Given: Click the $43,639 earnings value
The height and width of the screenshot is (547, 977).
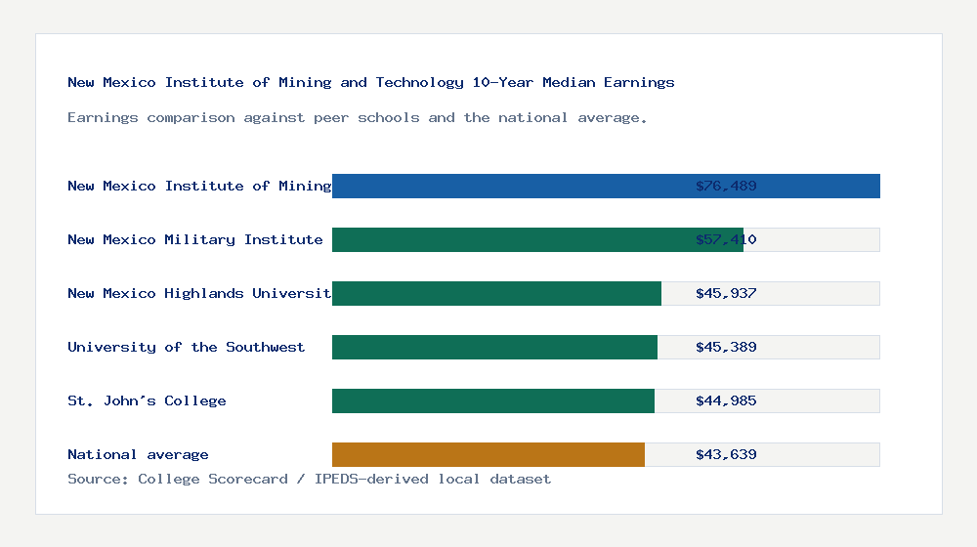Looking at the screenshot, I should click(726, 454).
